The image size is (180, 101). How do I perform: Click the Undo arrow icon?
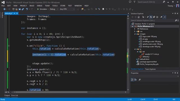tap(27, 9)
